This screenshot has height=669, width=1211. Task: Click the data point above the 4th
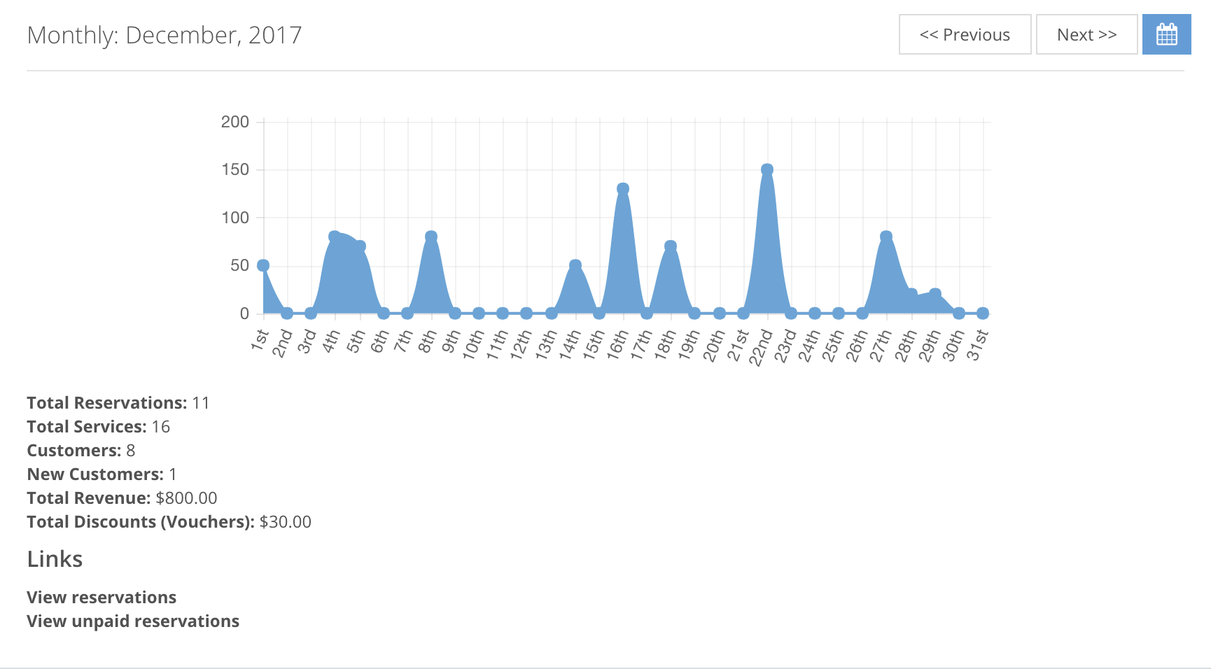(335, 234)
